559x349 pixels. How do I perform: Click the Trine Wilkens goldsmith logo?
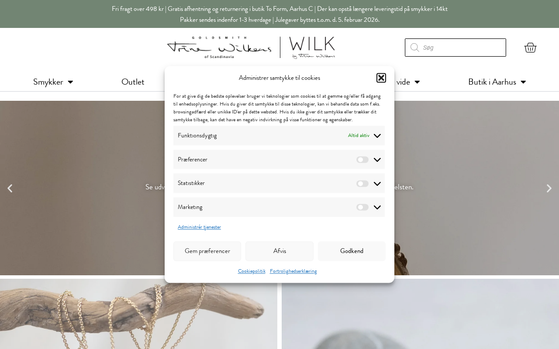click(219, 48)
